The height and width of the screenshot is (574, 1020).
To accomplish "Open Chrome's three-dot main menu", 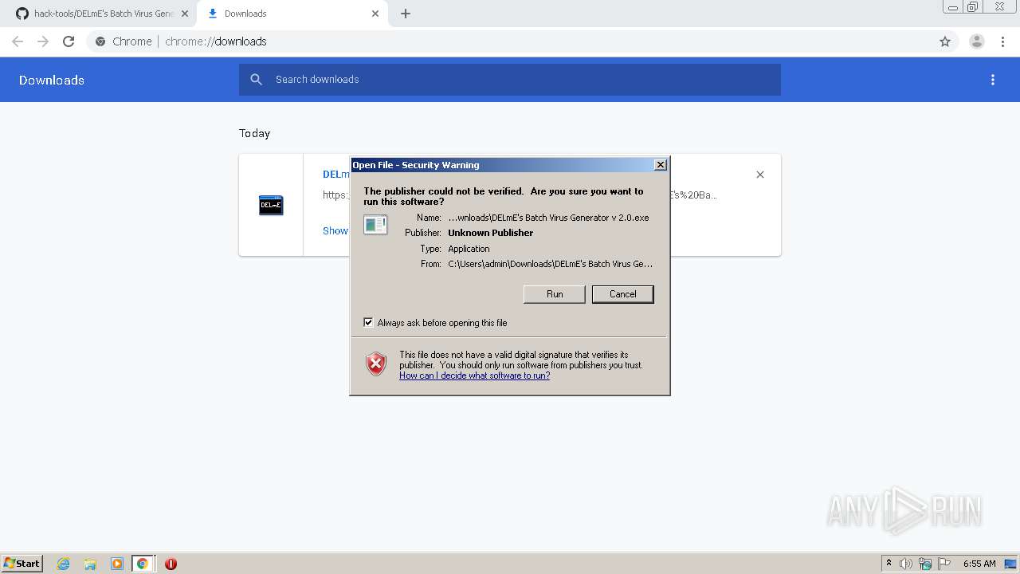I will [x=1003, y=41].
